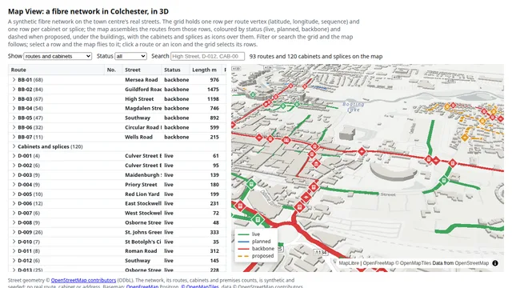Click the length value 333
Image resolution: width=512 pixels, height=288 pixels.
click(x=214, y=232)
